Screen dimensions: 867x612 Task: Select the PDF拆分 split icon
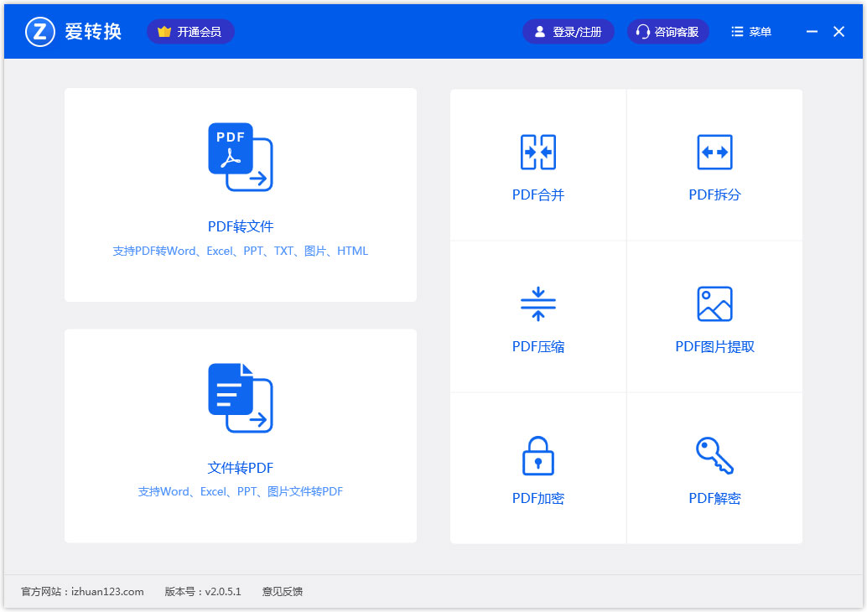click(x=714, y=152)
